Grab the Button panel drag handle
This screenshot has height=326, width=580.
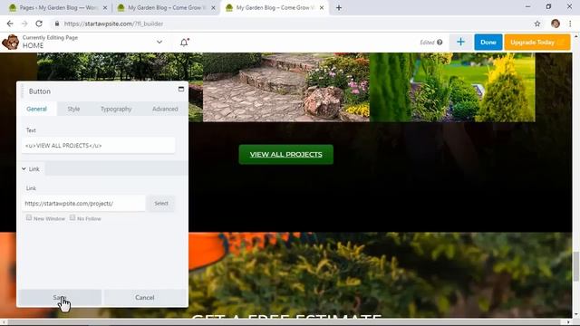[22, 91]
